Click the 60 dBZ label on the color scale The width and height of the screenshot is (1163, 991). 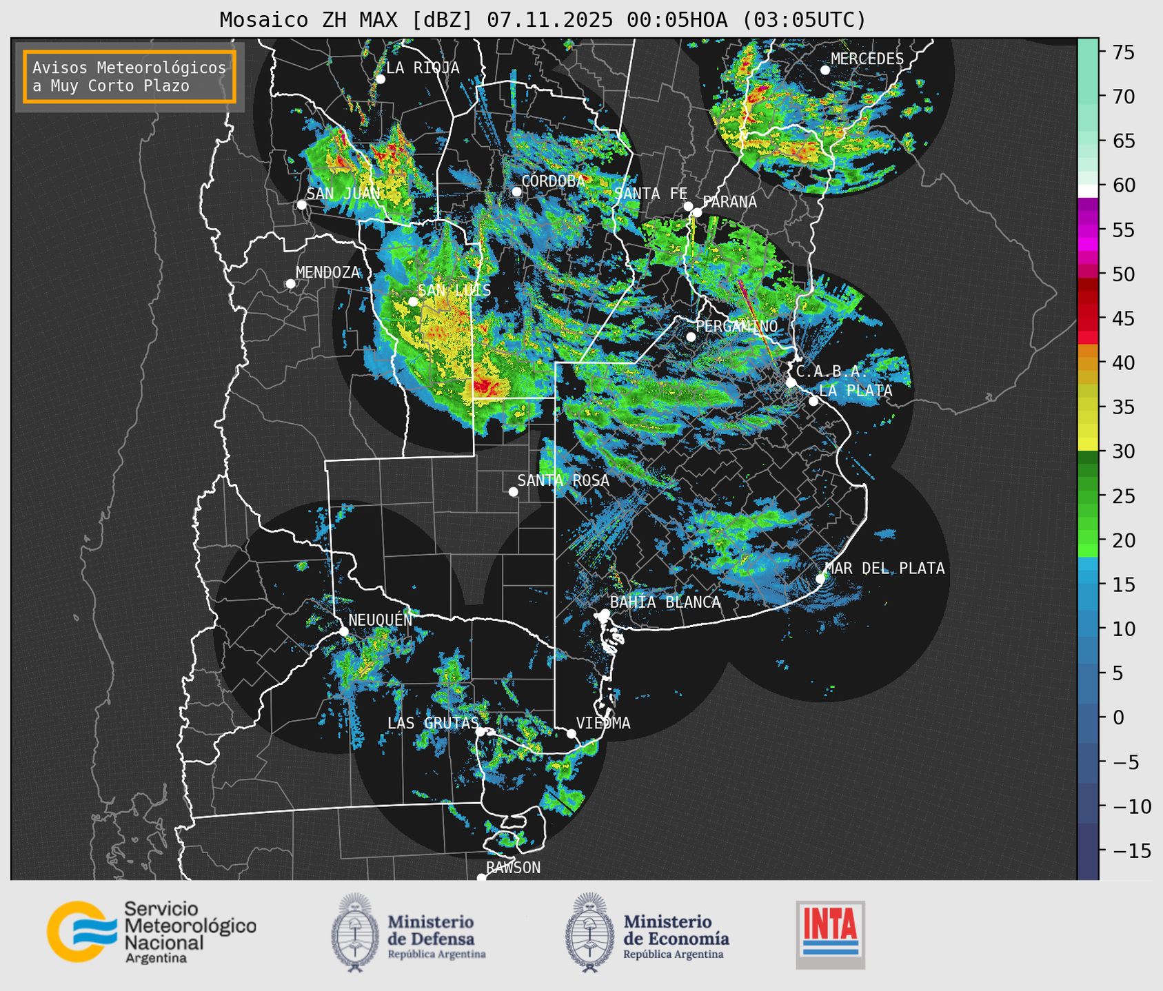point(1123,185)
